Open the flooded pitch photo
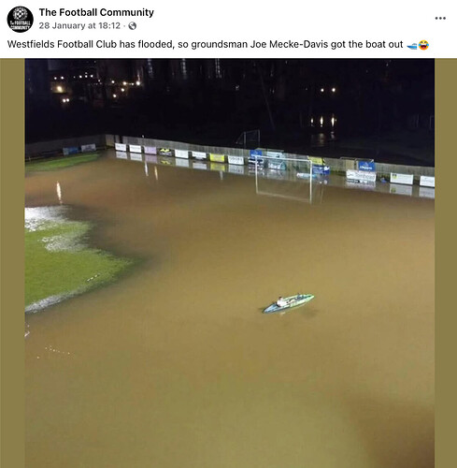Image resolution: width=457 pixels, height=468 pixels. 230,263
